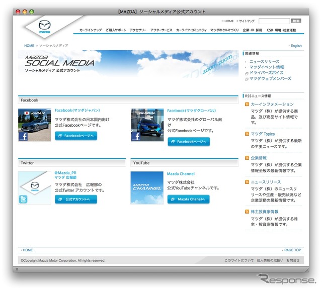Click the RSS icon beside ニュースリリース feed
The height and width of the screenshot is (290, 322).
247,182
